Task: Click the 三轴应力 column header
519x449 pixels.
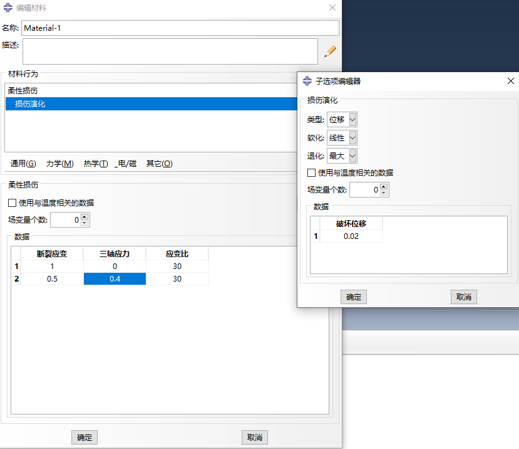Action: 115,254
